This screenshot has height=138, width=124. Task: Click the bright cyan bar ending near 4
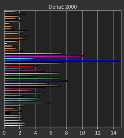(20, 59)
